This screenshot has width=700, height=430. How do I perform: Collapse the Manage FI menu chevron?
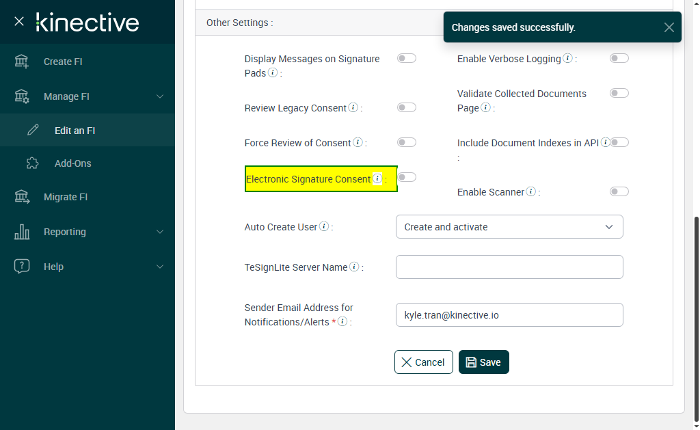click(160, 96)
